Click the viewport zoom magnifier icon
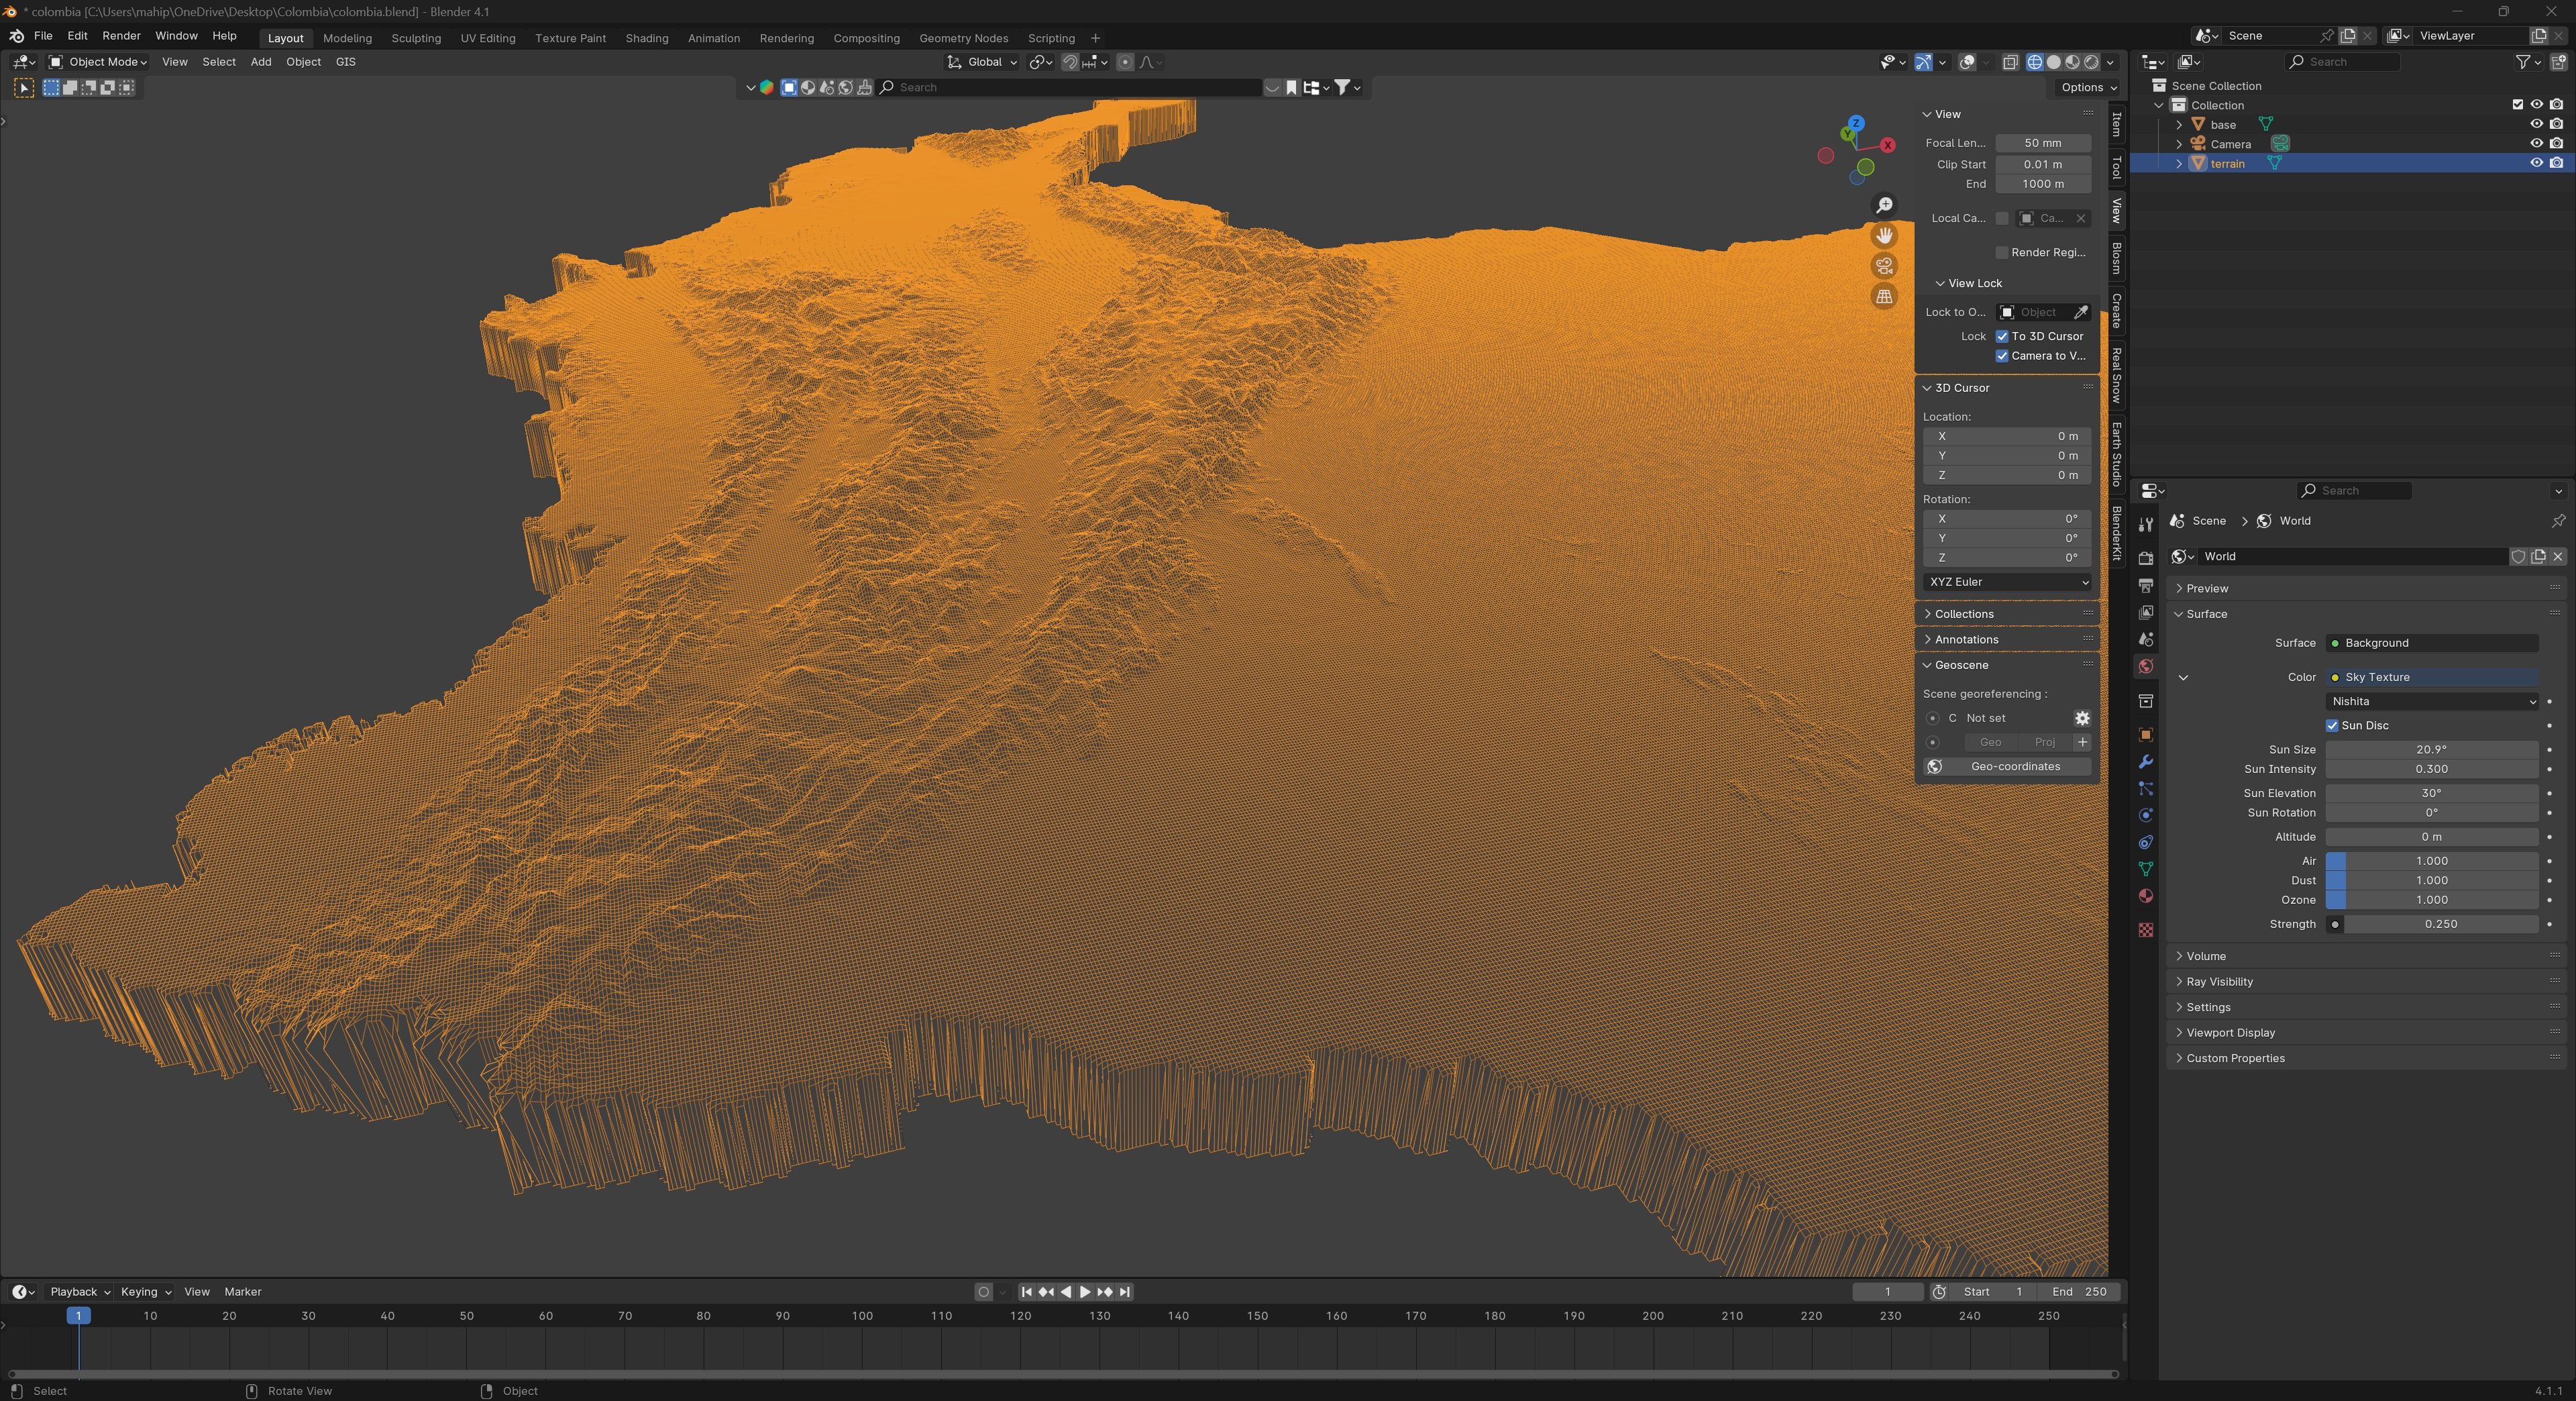Image resolution: width=2576 pixels, height=1401 pixels. point(1884,205)
